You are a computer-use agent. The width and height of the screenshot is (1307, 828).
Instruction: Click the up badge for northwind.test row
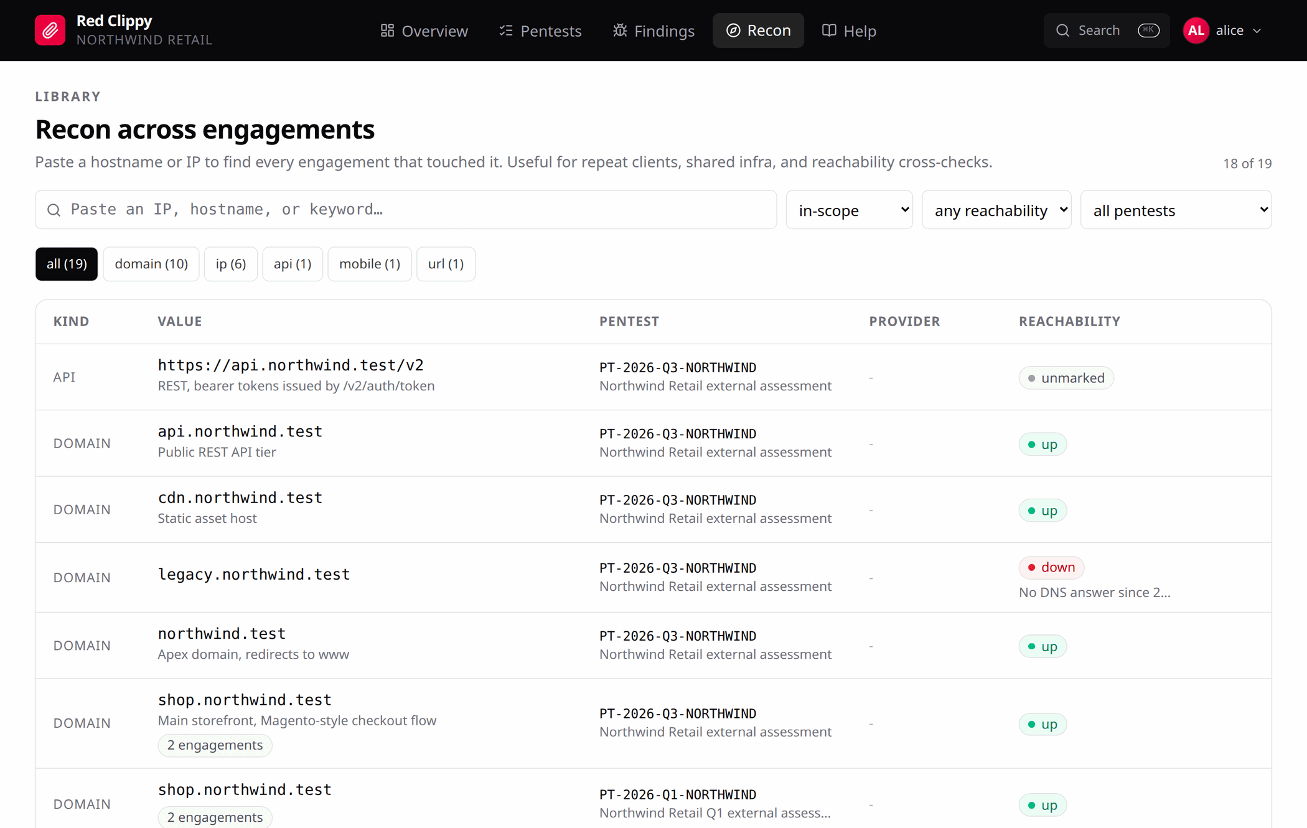[x=1042, y=647]
